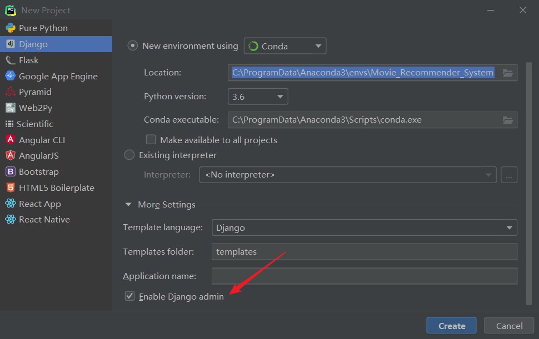Viewport: 539px width, 339px height.
Task: Open the Python version 3.6 dropdown
Action: 258,97
